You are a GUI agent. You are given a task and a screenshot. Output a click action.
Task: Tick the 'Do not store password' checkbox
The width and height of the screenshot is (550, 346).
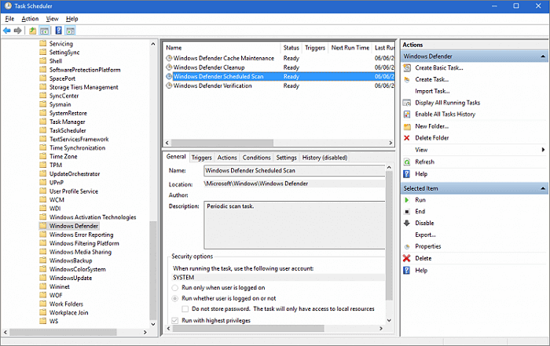click(x=185, y=309)
